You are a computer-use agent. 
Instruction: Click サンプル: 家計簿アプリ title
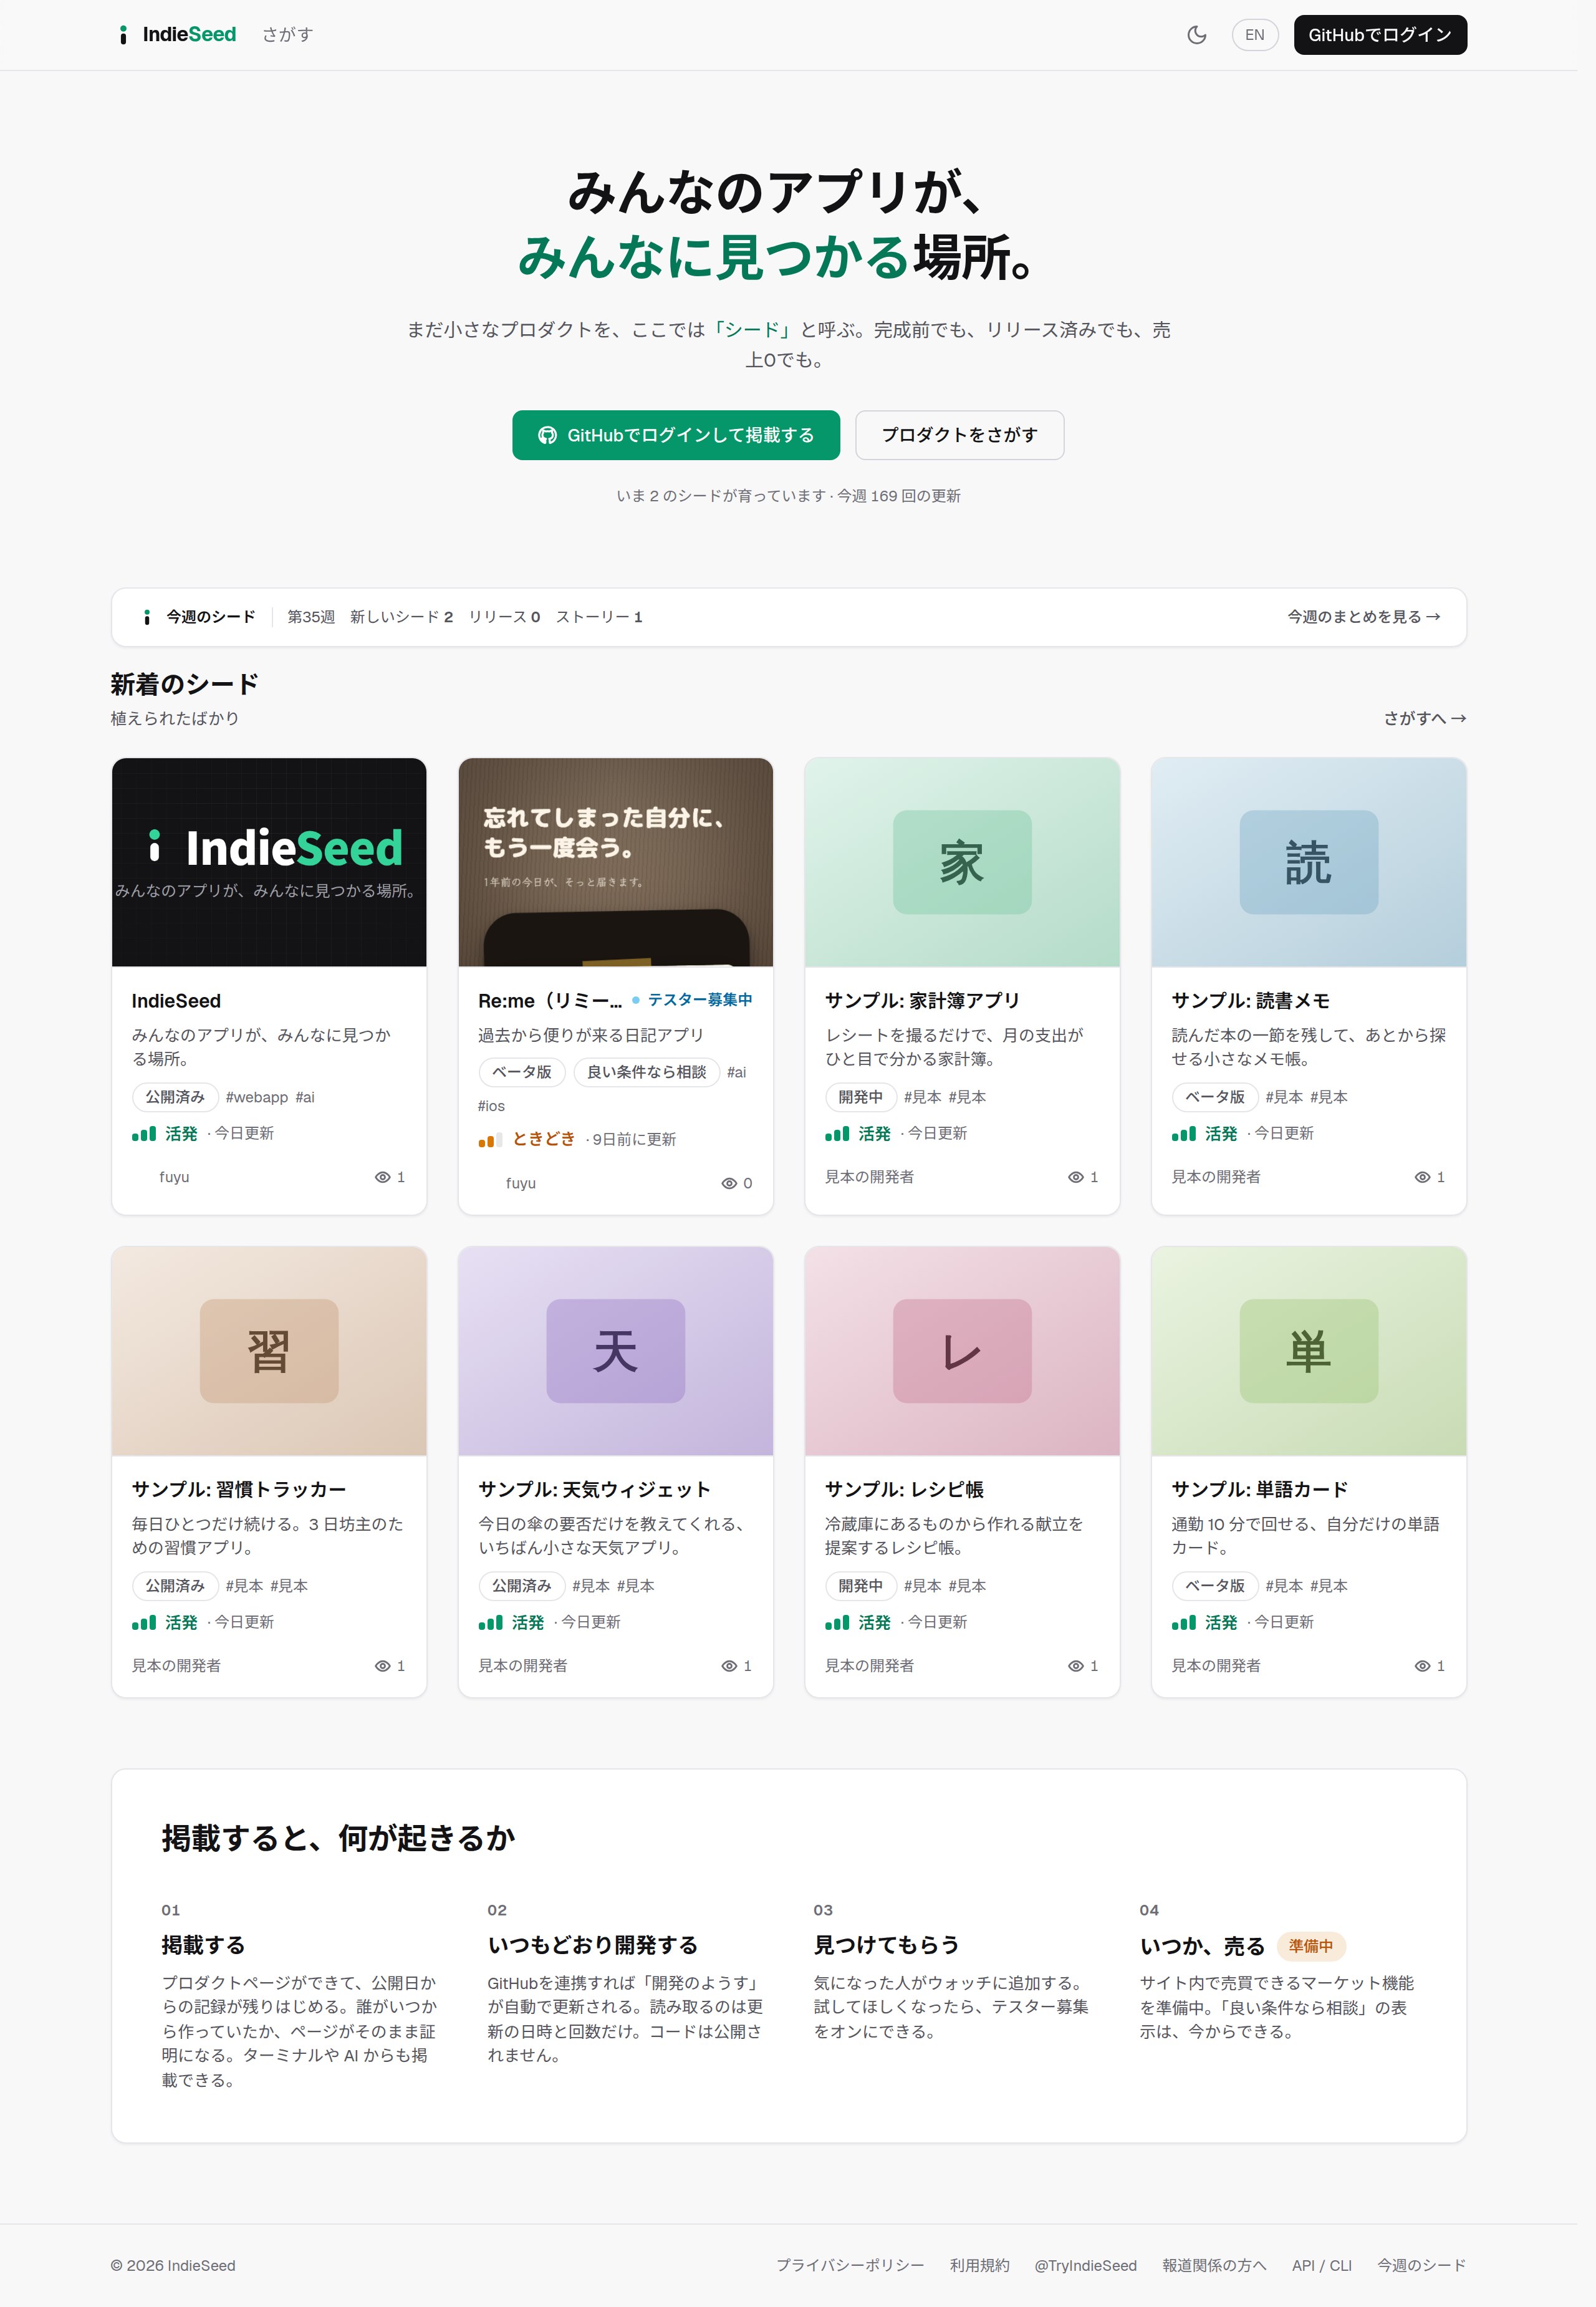922,1001
